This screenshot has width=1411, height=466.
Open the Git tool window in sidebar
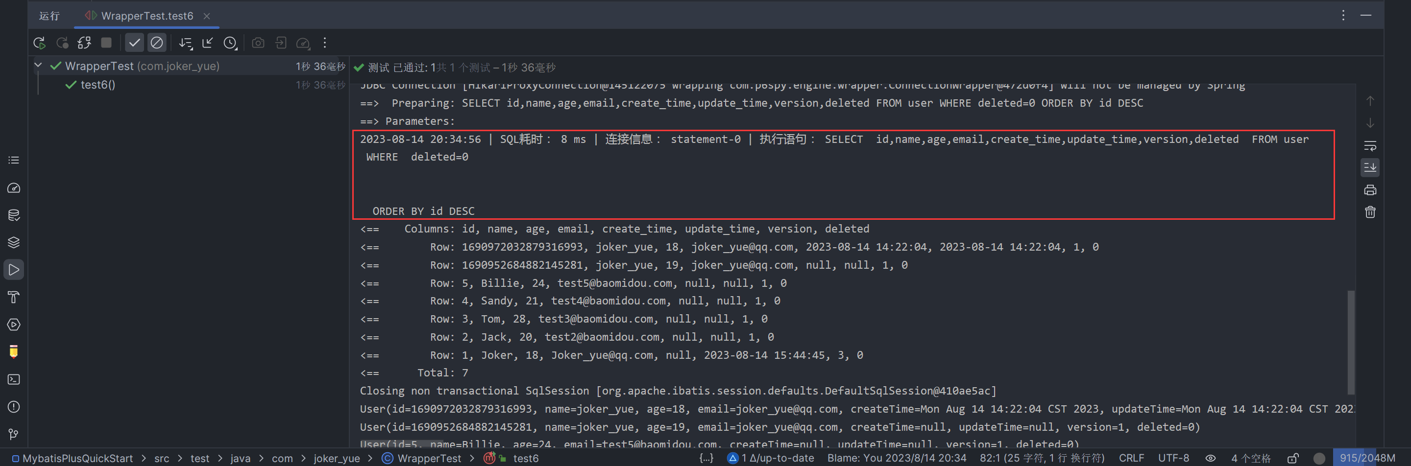coord(14,434)
